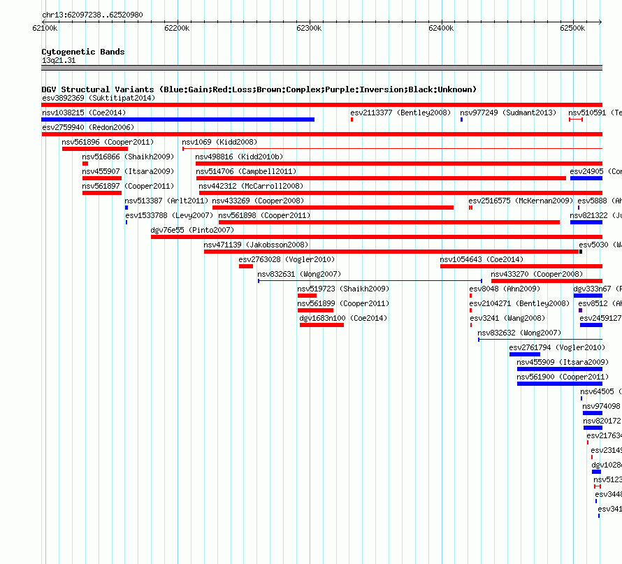Click the blue esv2761794 gain bar
The width and height of the screenshot is (622, 564).
tap(525, 354)
